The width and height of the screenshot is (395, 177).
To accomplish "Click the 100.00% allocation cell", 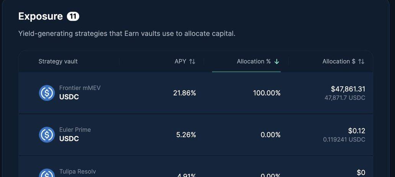I will (266, 93).
